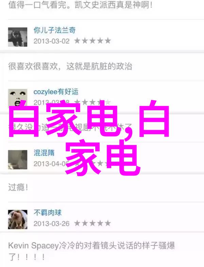204x267 pixels.
Task: Open avatar of user 不羁肉球
Action: pyautogui.click(x=18, y=219)
